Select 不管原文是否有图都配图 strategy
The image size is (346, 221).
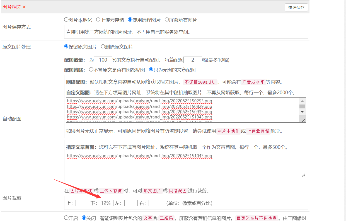click(x=91, y=70)
